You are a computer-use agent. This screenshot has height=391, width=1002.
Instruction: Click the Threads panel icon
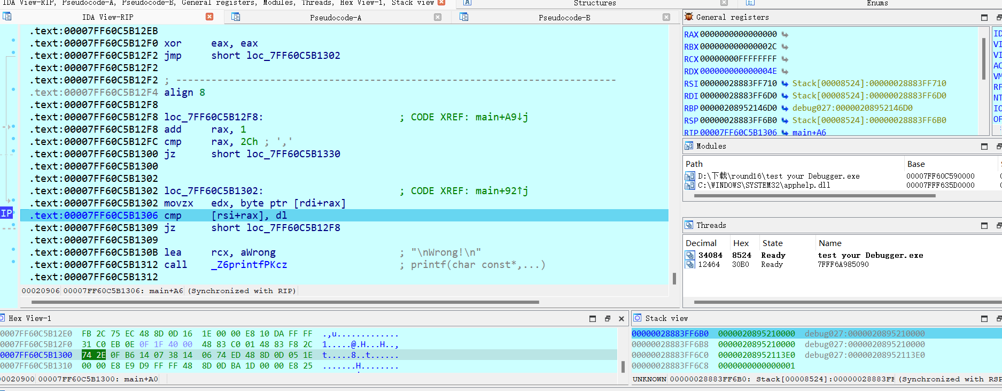pyautogui.click(x=689, y=225)
